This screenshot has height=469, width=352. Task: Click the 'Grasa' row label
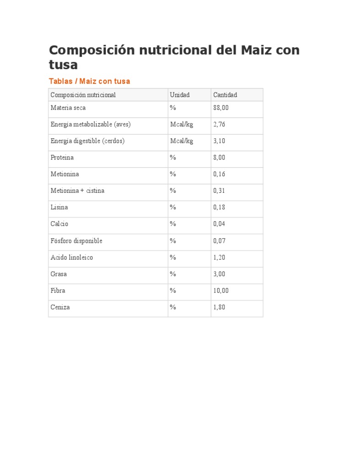(x=59, y=274)
